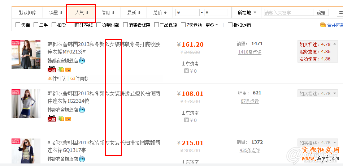Check the 折扣促销 filter checkbox
Screen dimensions: 343x166
[230, 25]
